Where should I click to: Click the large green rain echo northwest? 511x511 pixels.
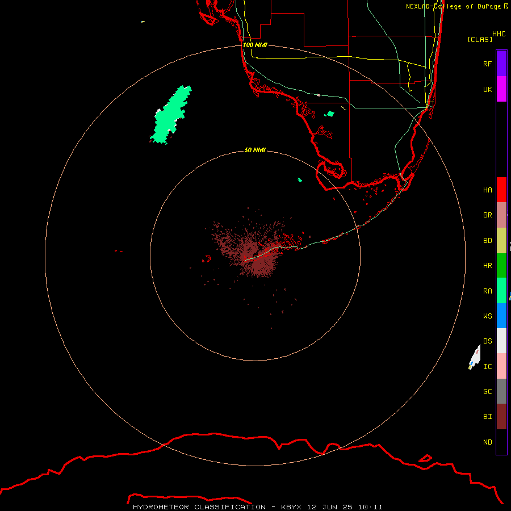coord(171,115)
